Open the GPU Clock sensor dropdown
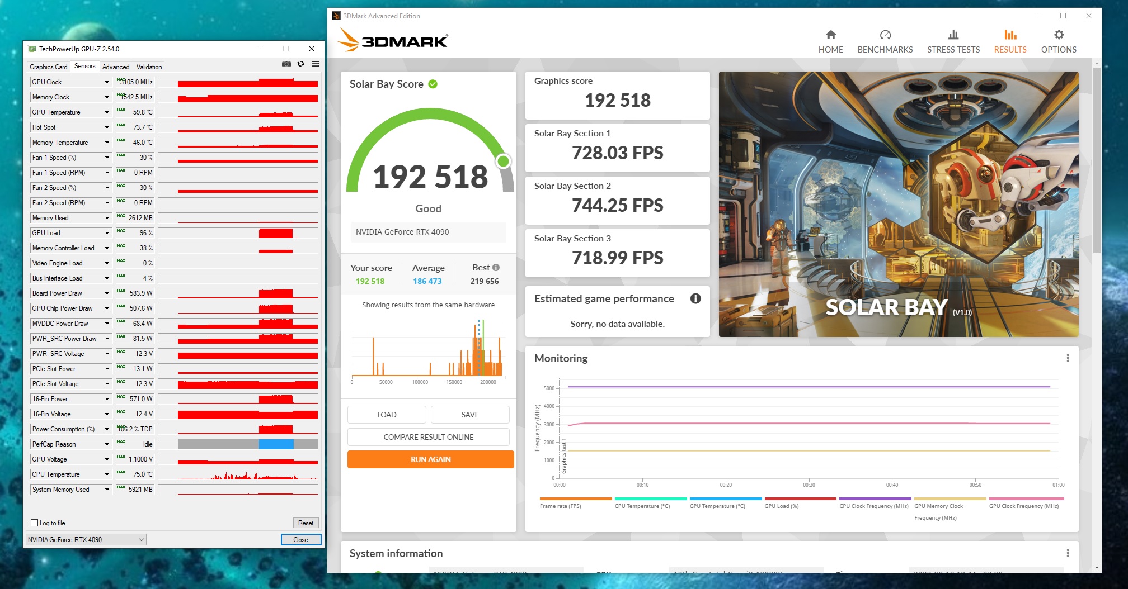The image size is (1128, 589). (x=107, y=82)
